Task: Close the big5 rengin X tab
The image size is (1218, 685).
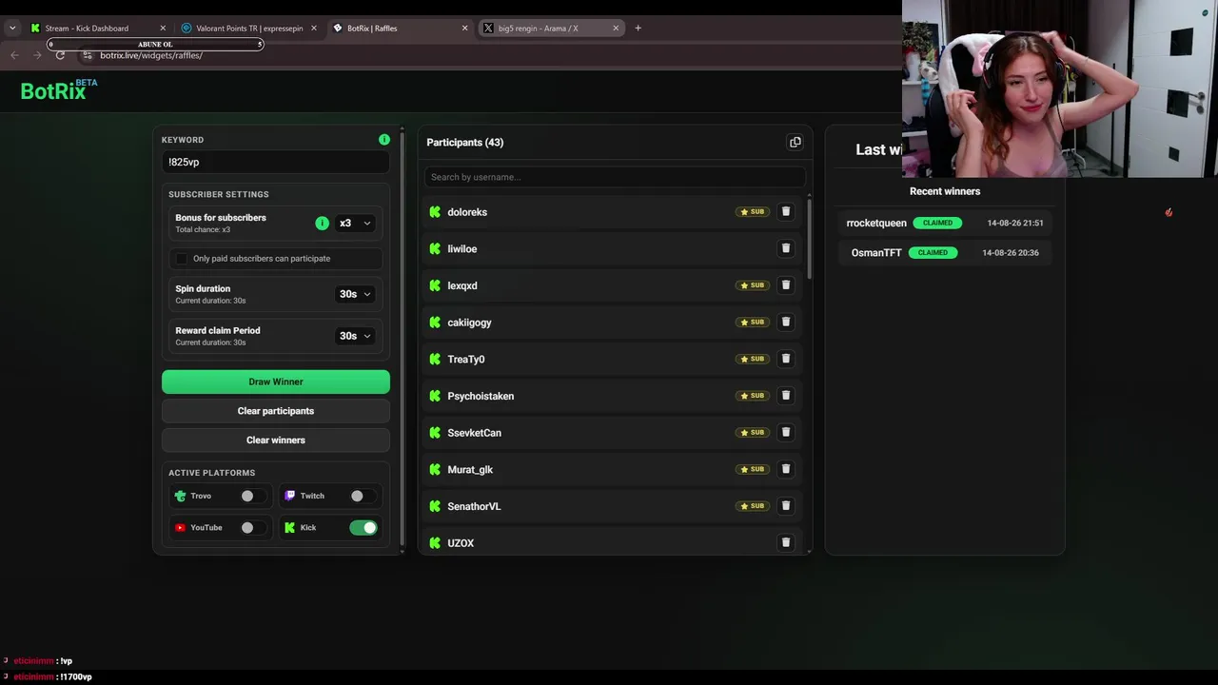Action: pos(616,28)
